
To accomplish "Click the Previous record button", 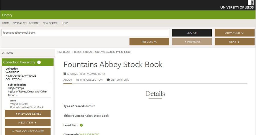I will click(x=192, y=42).
